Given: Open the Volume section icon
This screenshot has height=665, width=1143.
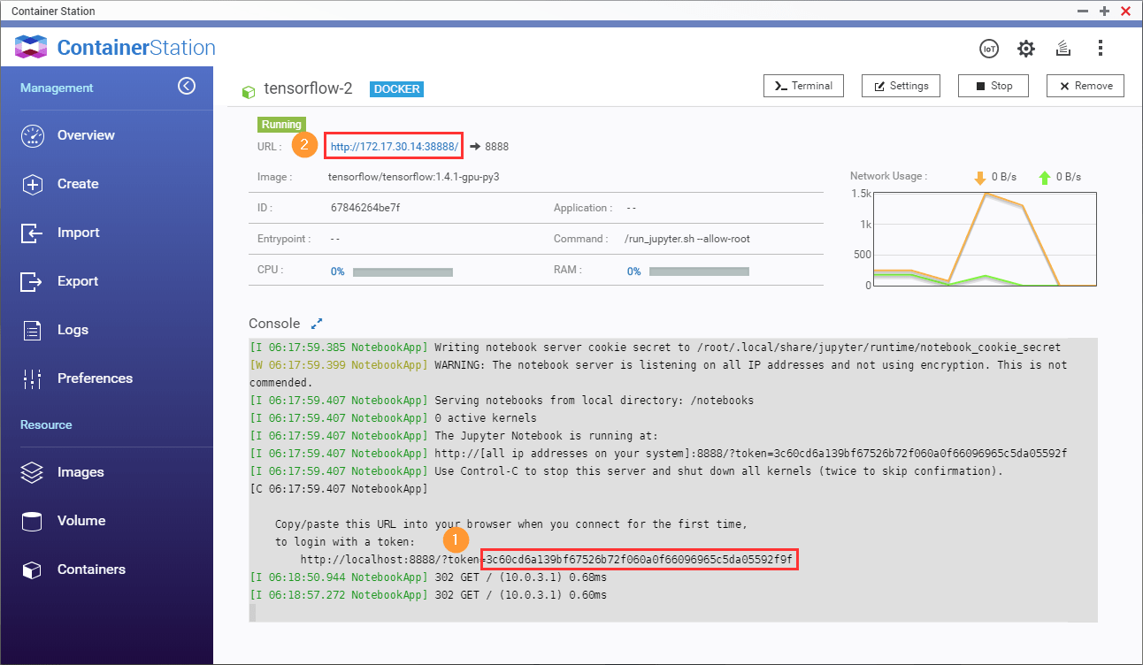Looking at the screenshot, I should tap(30, 520).
